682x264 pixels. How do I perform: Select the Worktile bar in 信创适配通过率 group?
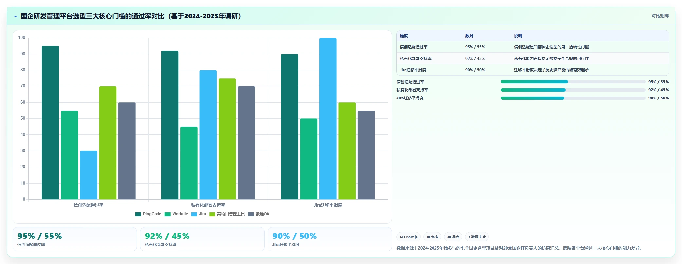coord(69,155)
